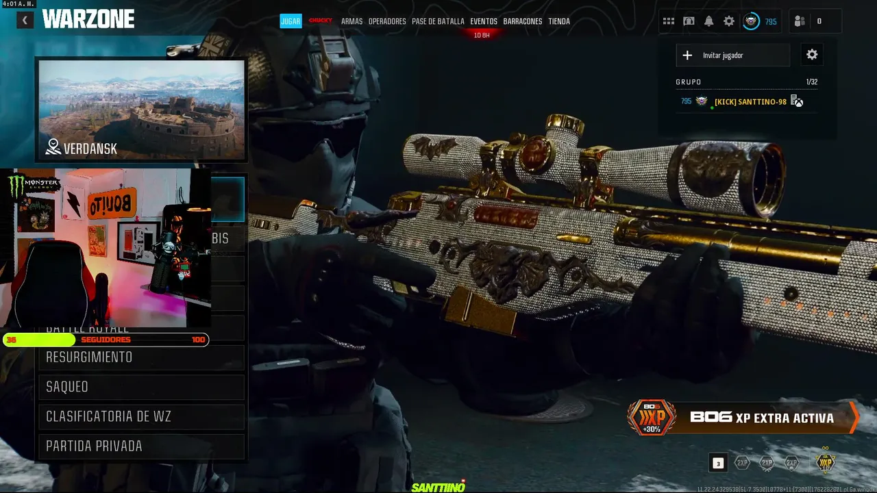The image size is (877, 493).
Task: Open the TIENDA tab
Action: tap(559, 21)
